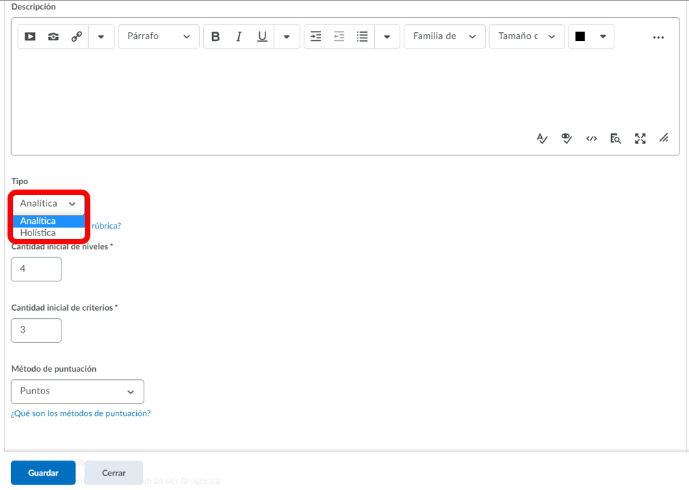
Task: Select Holística from the Tipo list
Action: pos(38,233)
